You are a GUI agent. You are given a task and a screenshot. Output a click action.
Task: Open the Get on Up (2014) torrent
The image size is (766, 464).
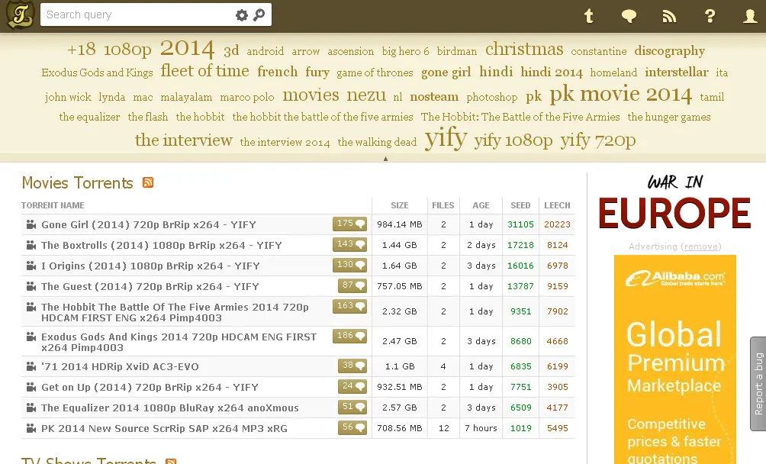(150, 388)
